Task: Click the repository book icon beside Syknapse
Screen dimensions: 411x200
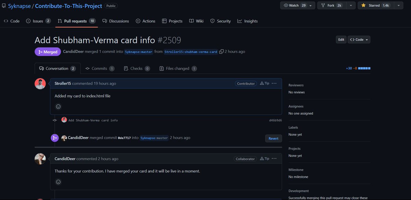Action: [3, 6]
